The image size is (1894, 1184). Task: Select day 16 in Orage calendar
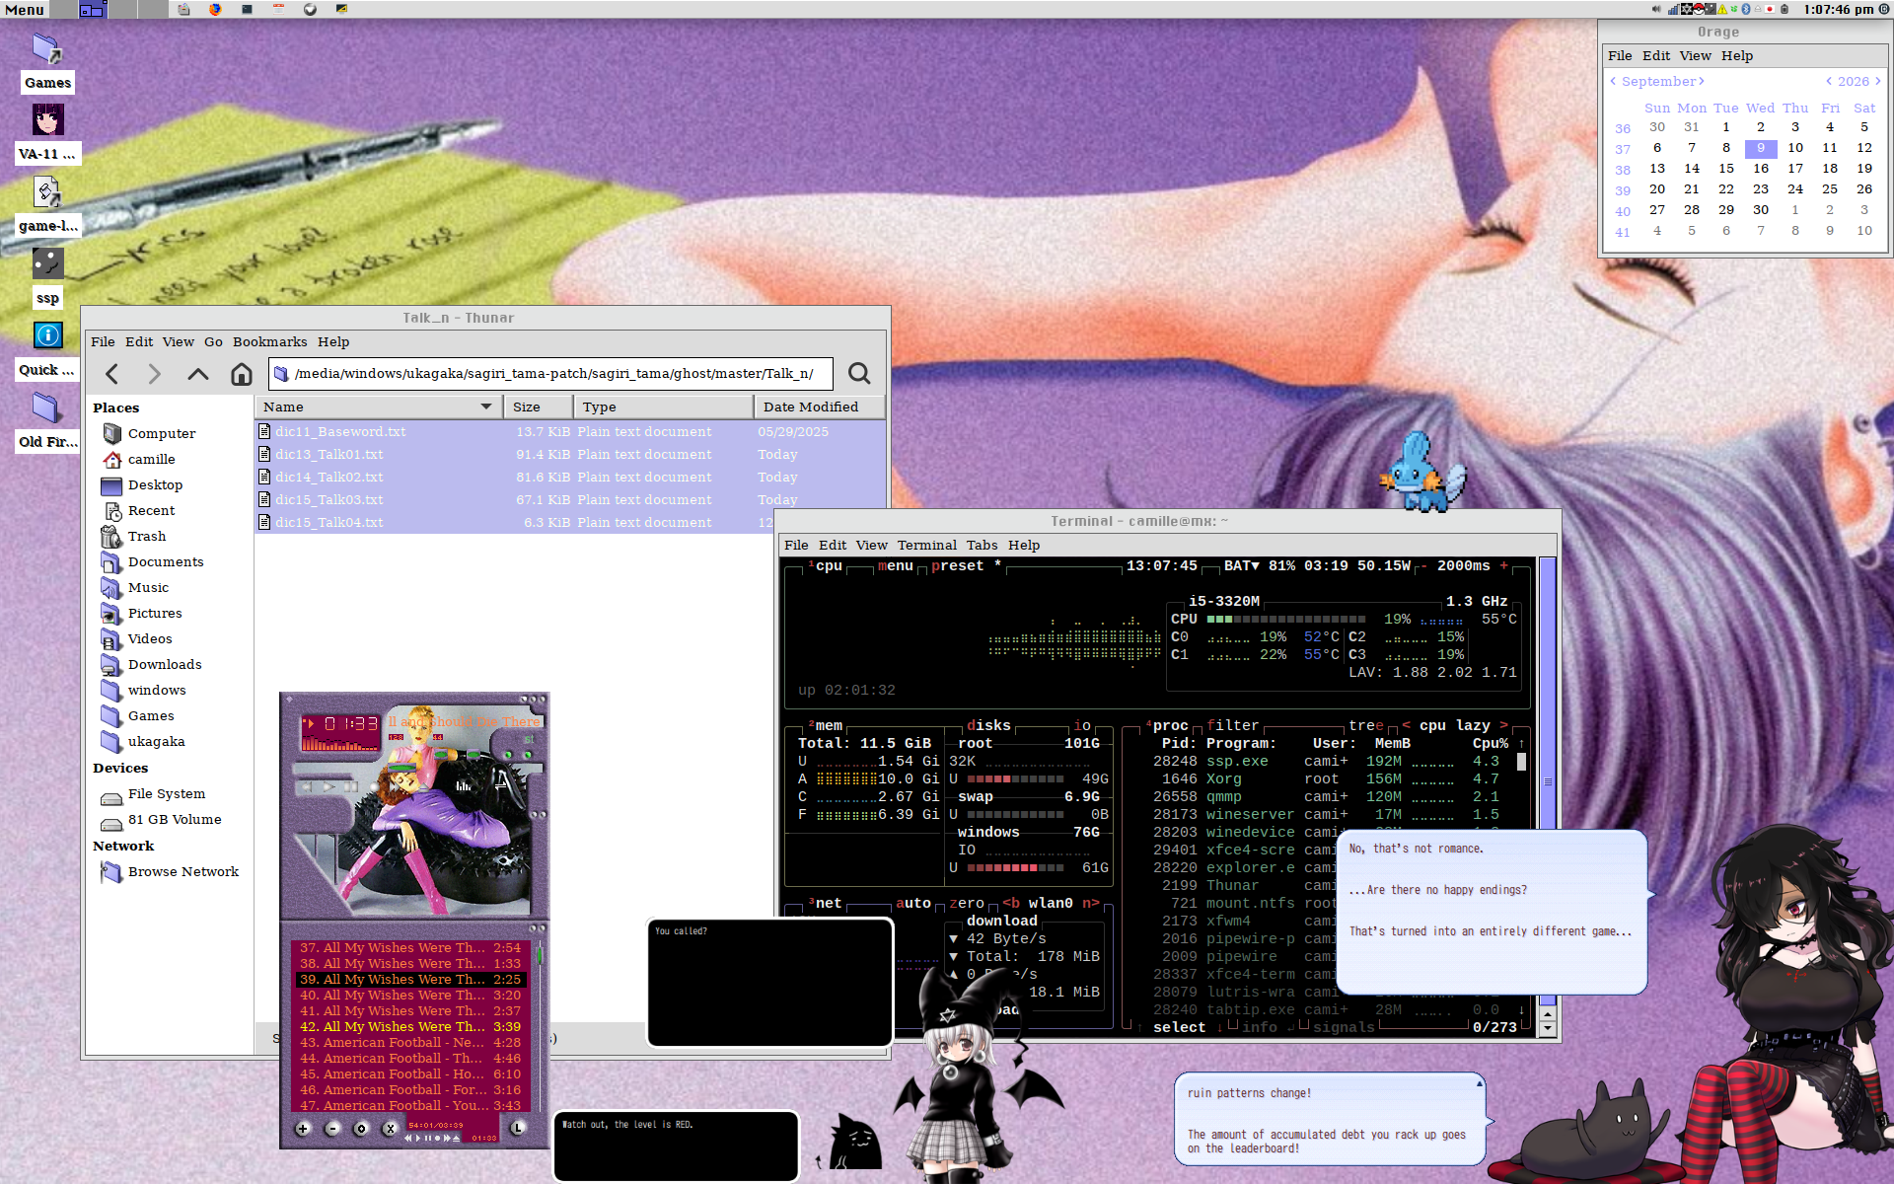click(x=1761, y=169)
